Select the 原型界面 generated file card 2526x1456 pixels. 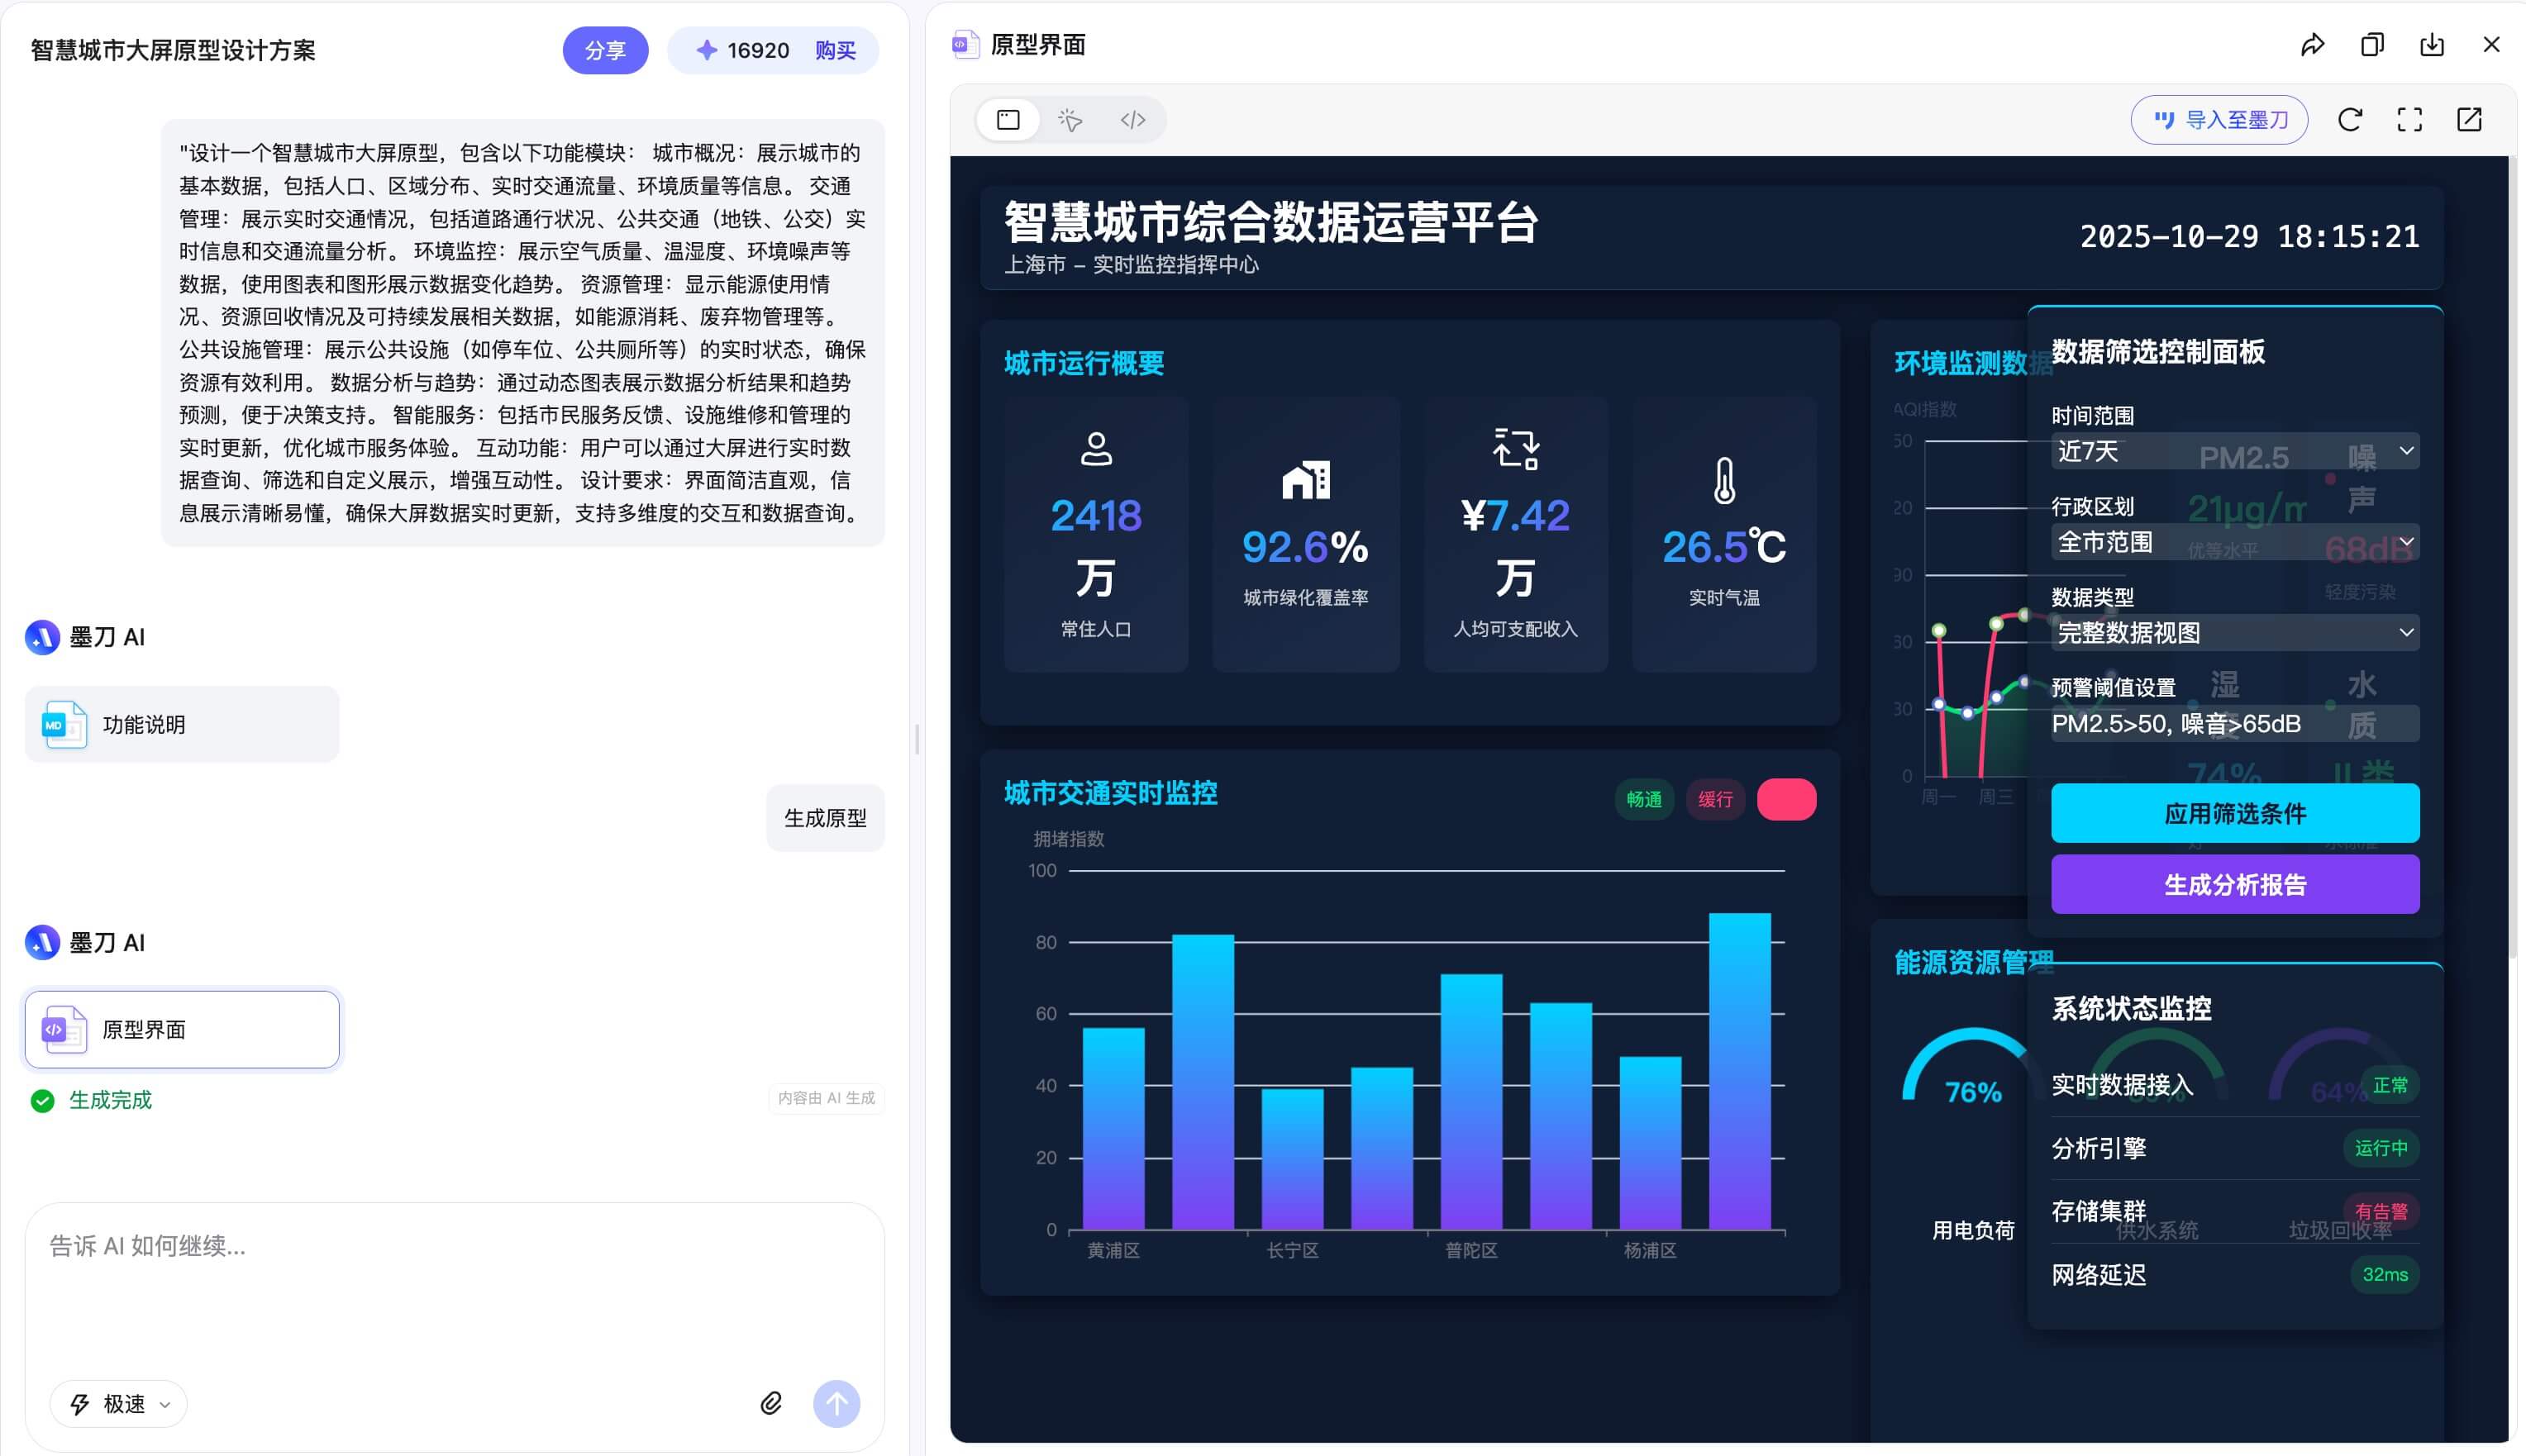(181, 1029)
